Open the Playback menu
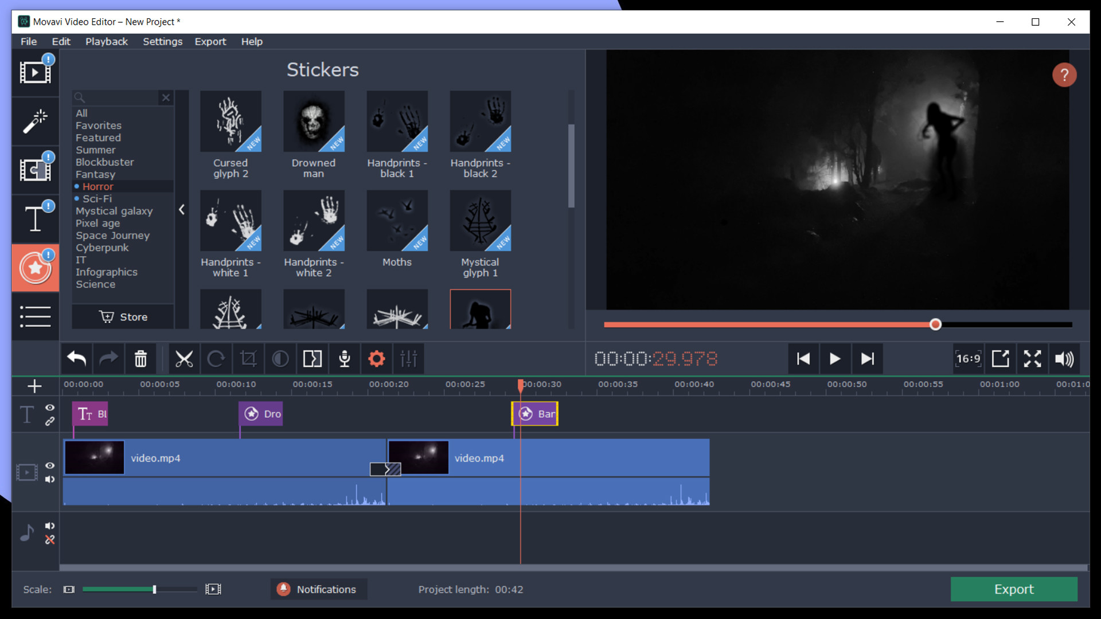 pos(106,41)
